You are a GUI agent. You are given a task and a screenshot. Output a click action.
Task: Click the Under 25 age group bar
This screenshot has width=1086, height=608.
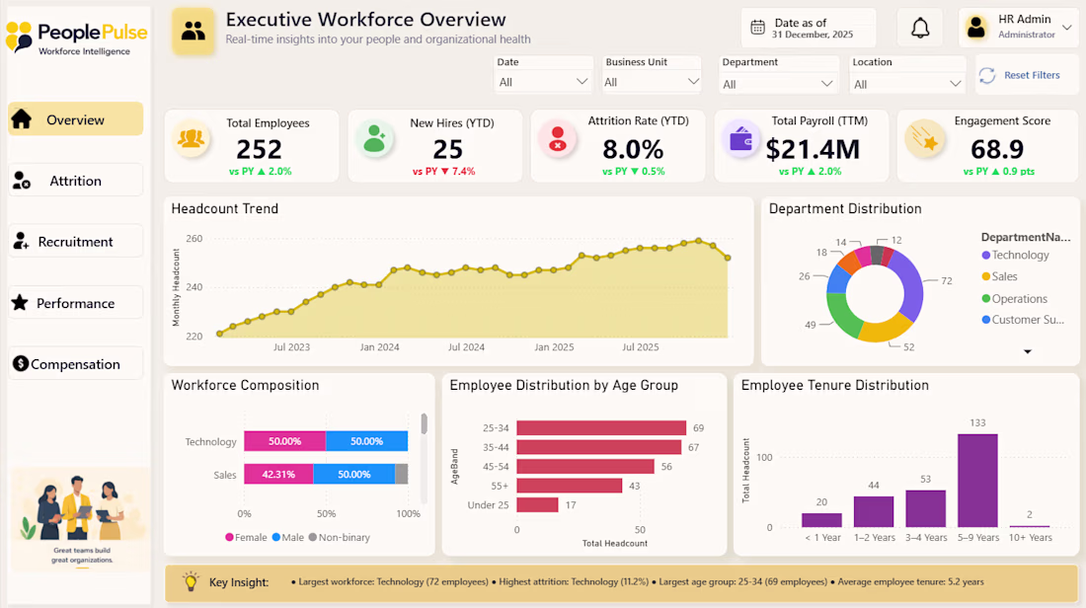[x=537, y=504]
